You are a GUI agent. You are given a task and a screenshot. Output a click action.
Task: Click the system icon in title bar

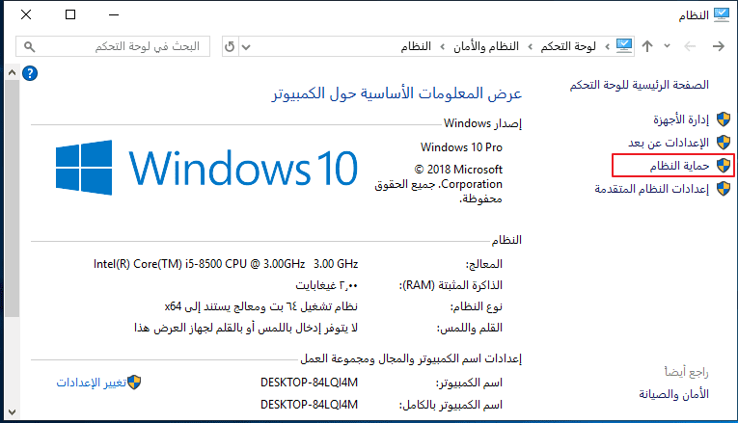click(721, 15)
